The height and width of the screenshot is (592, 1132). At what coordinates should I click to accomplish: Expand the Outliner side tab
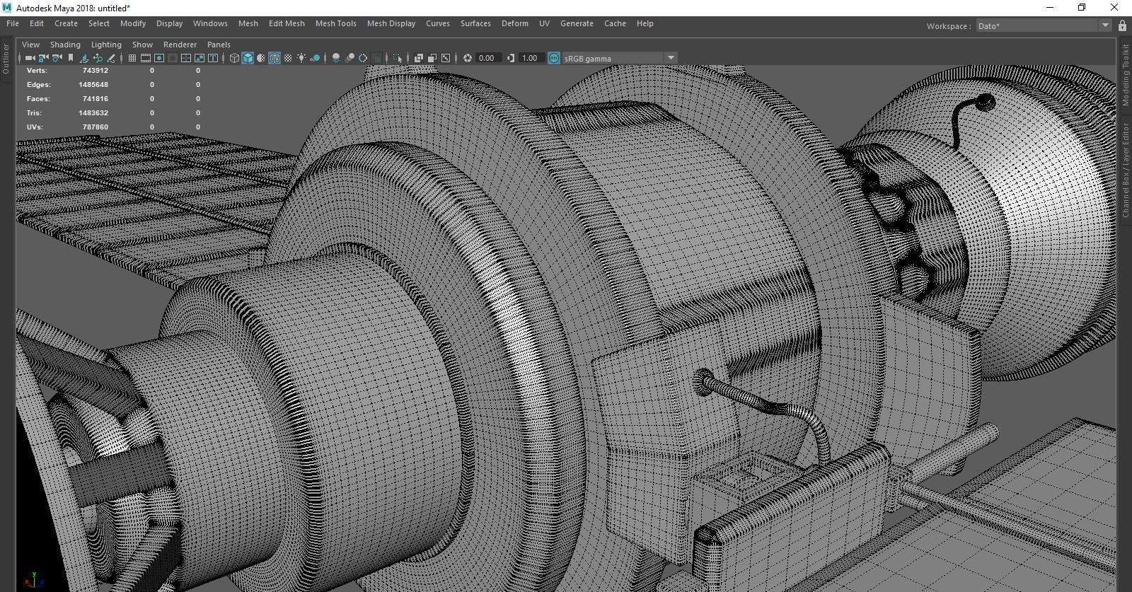pos(6,58)
